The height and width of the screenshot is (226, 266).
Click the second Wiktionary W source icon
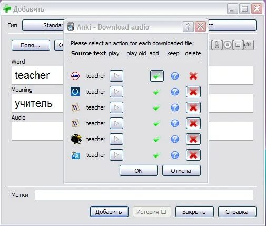click(75, 123)
